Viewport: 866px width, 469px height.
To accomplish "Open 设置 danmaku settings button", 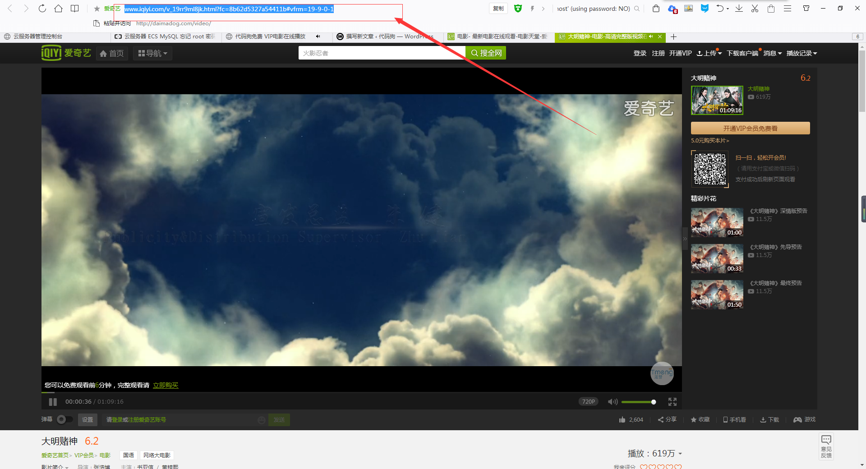I will [x=88, y=419].
